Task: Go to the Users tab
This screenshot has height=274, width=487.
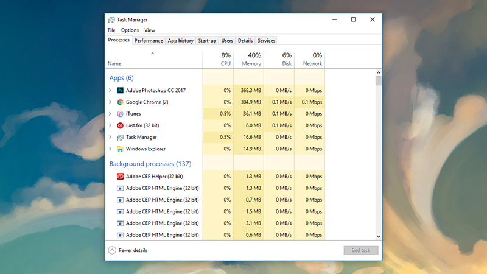Action: pos(227,41)
